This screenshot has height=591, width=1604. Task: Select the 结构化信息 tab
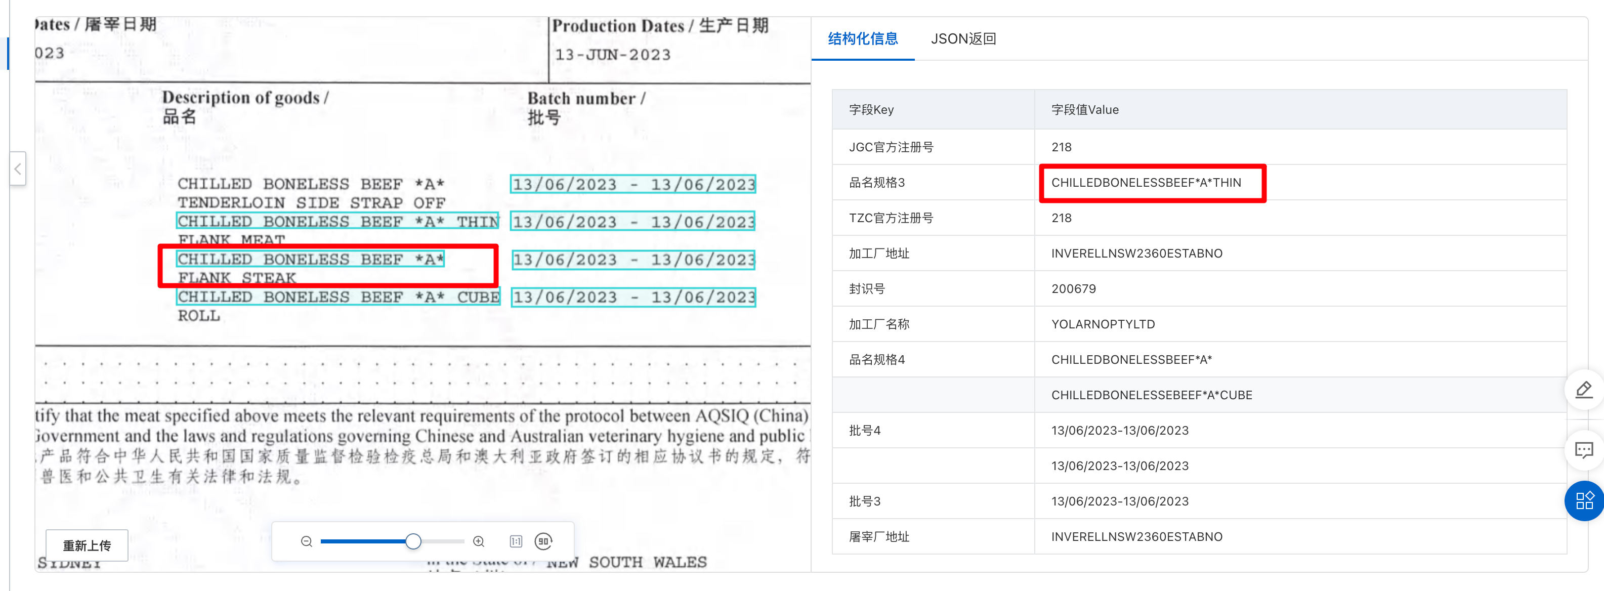pos(862,38)
